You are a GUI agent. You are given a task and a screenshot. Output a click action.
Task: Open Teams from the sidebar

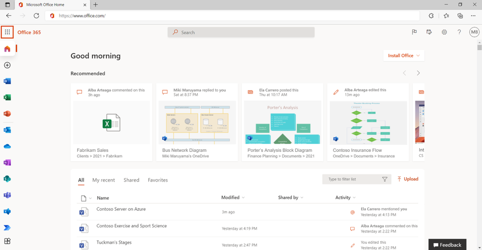[x=7, y=195]
